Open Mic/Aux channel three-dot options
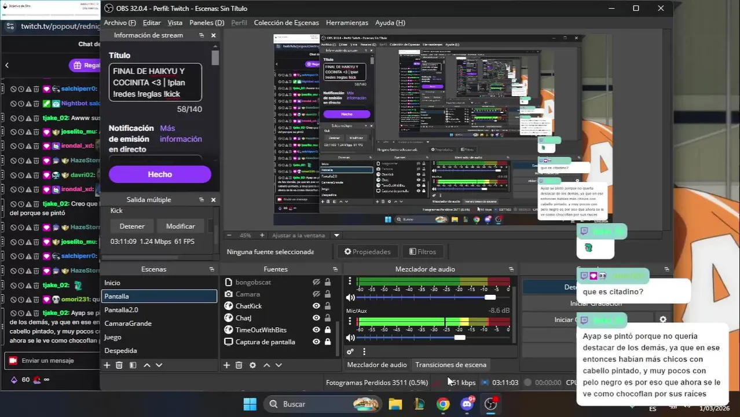The height and width of the screenshot is (417, 740). pos(350,322)
